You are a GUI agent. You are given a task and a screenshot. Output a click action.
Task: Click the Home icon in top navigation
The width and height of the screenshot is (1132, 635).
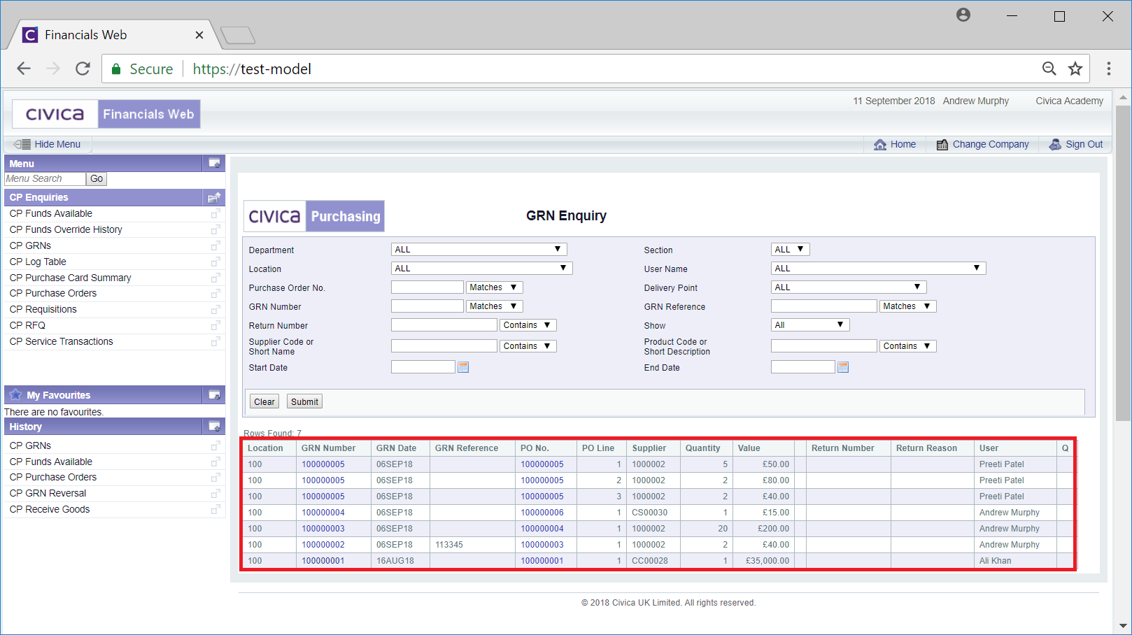[880, 144]
